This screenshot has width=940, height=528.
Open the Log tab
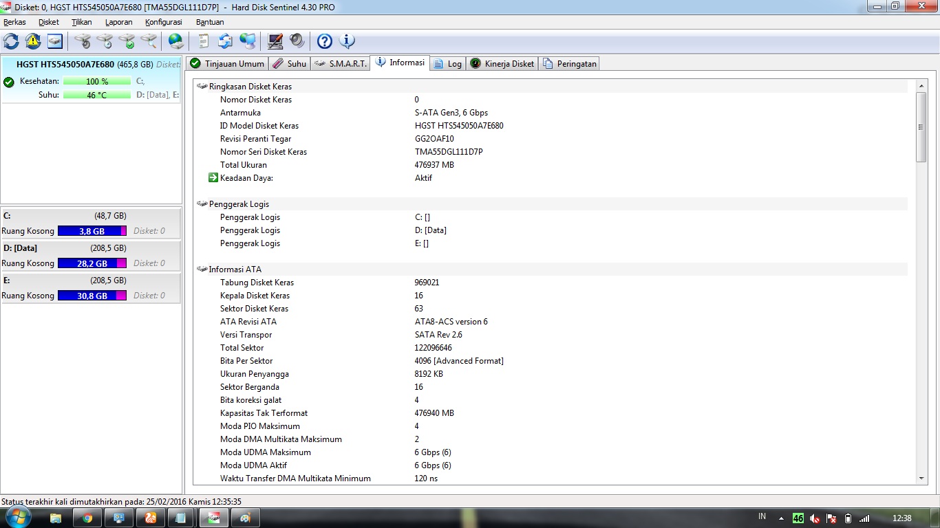pyautogui.click(x=448, y=63)
